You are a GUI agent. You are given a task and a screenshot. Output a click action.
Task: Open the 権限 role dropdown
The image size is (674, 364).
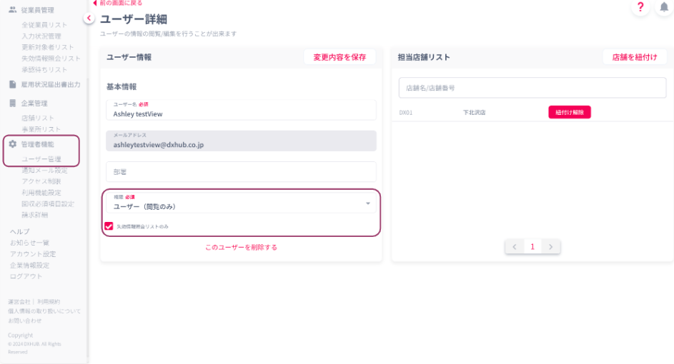point(240,203)
